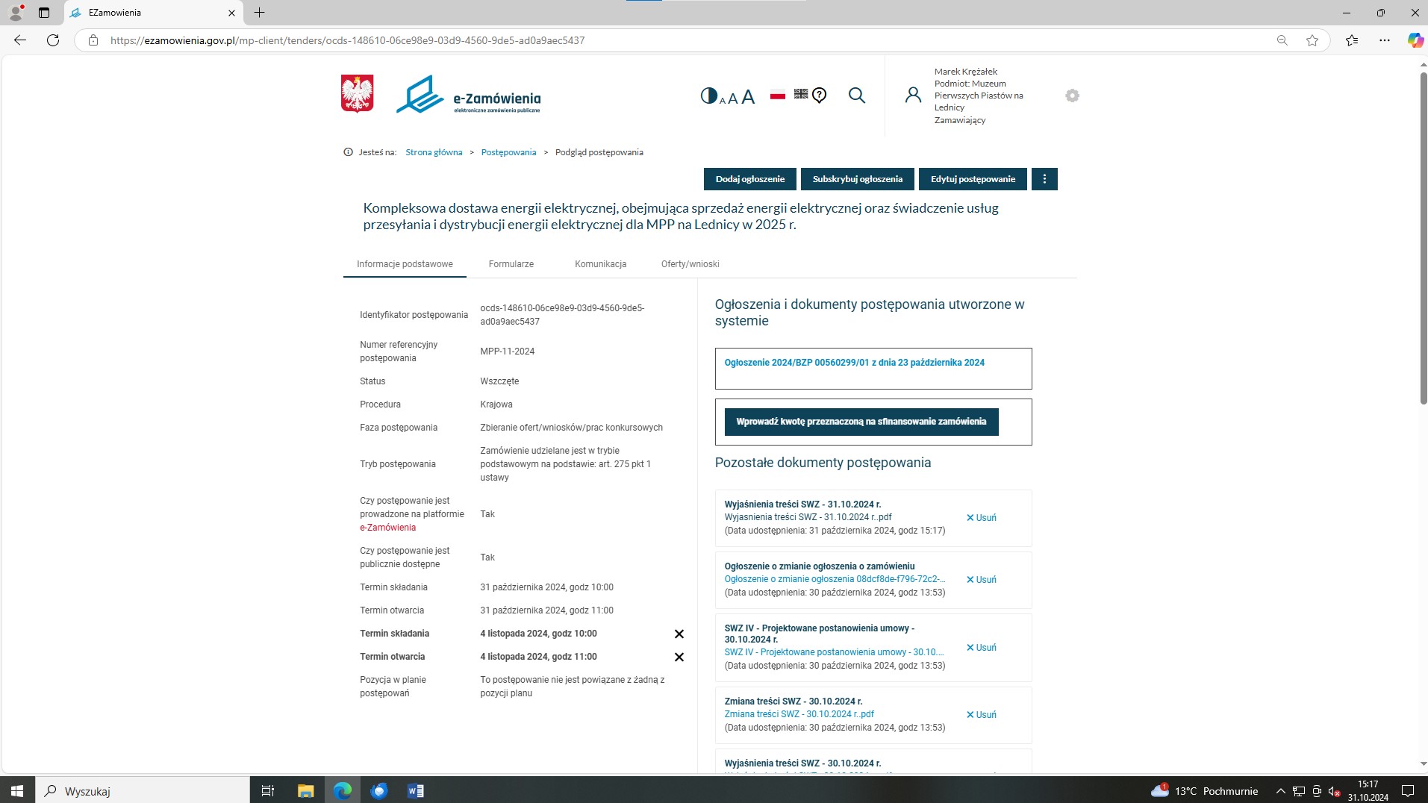
Task: Delete Wyjaśnienia treści SWZ 31.10.2024 document
Action: tap(981, 518)
